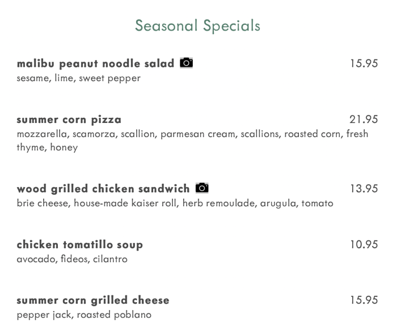Click brie cheese, kaiser roll description
Image resolution: width=397 pixels, height=327 pixels.
(175, 203)
